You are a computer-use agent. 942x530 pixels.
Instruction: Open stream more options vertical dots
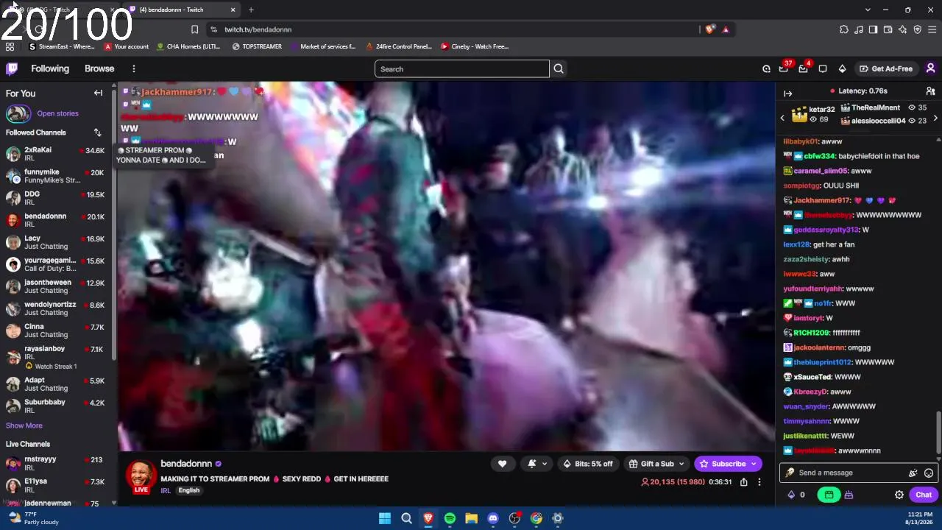(x=759, y=482)
